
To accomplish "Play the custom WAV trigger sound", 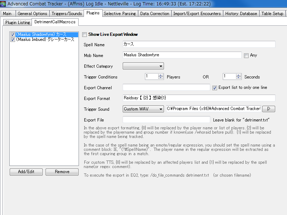I will tap(268, 109).
